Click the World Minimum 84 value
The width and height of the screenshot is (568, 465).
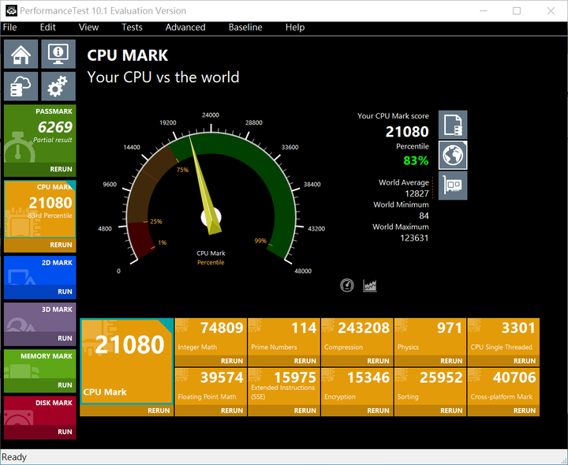(x=424, y=216)
